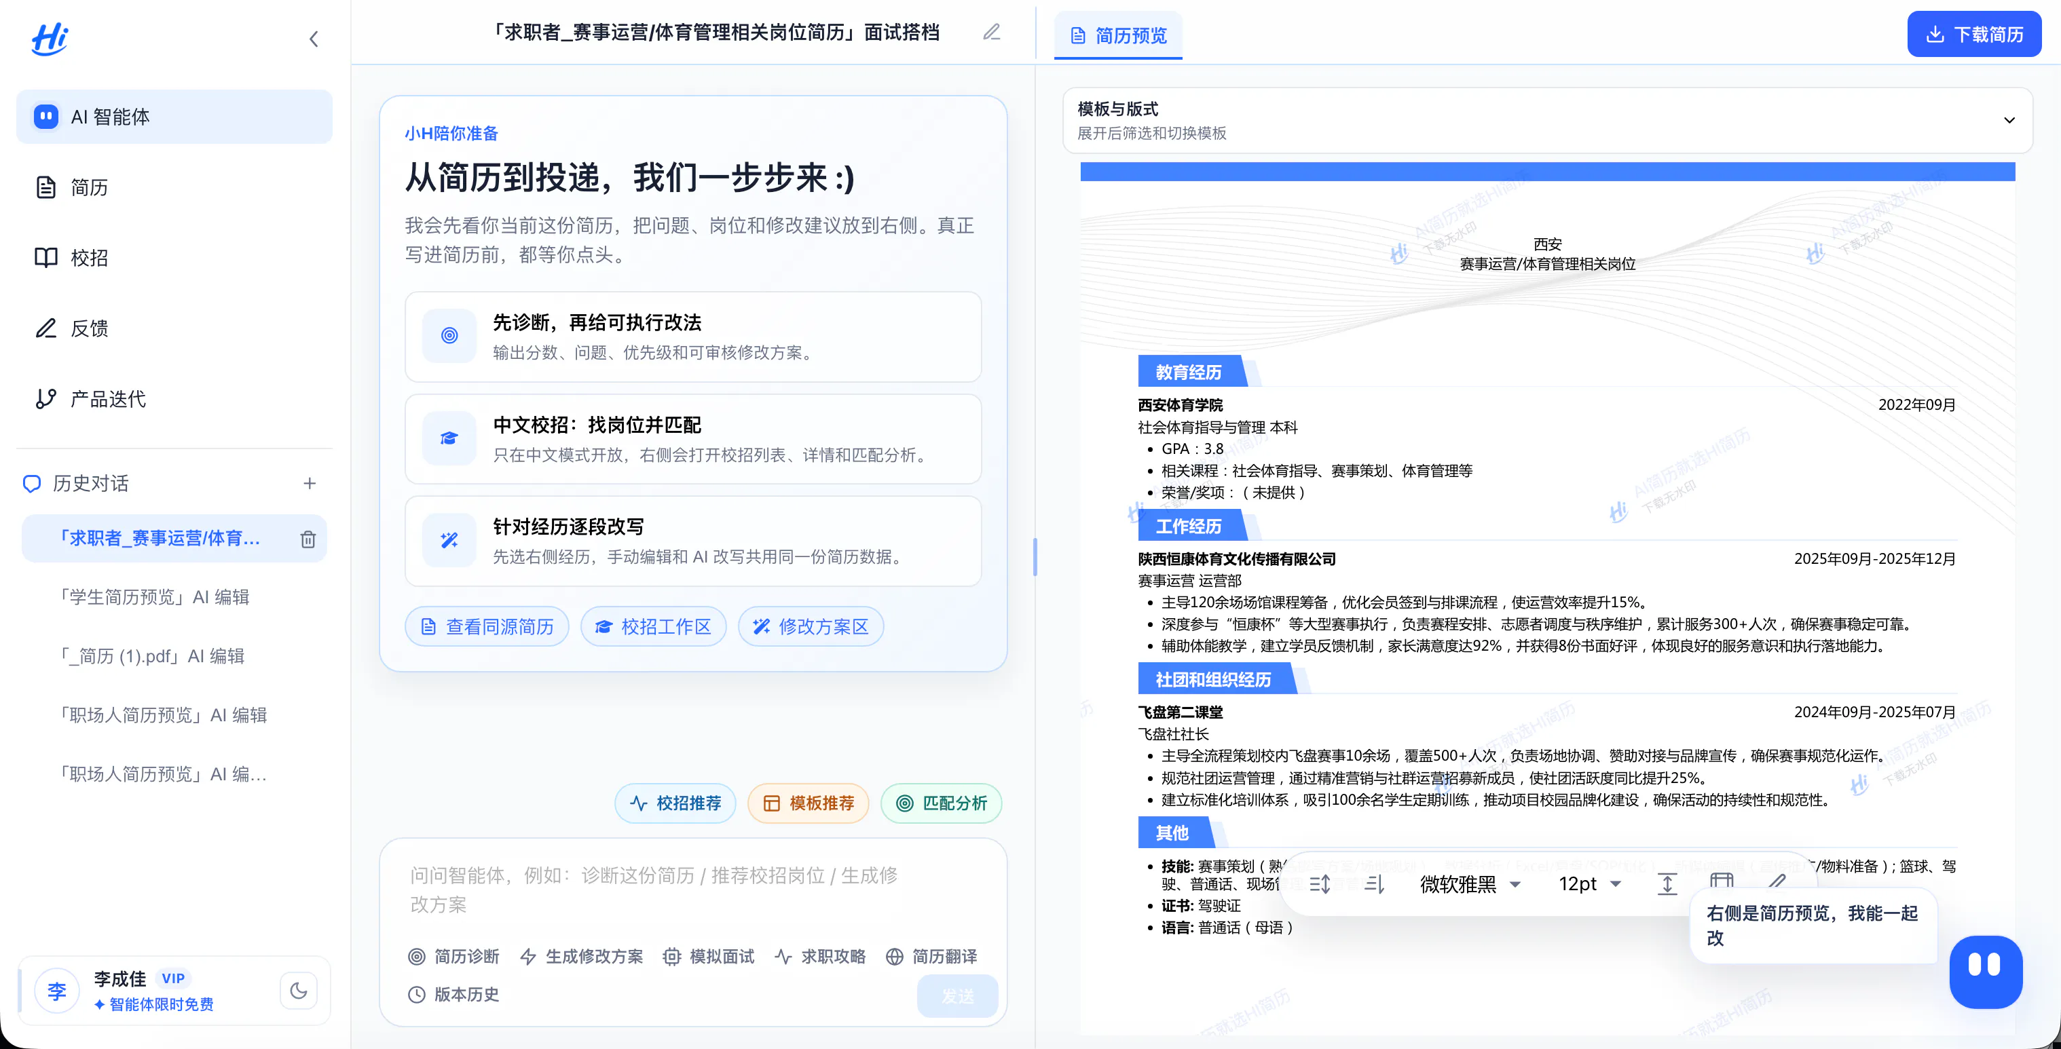
Task: Collapse the left sidebar with the chevron
Action: tap(314, 39)
